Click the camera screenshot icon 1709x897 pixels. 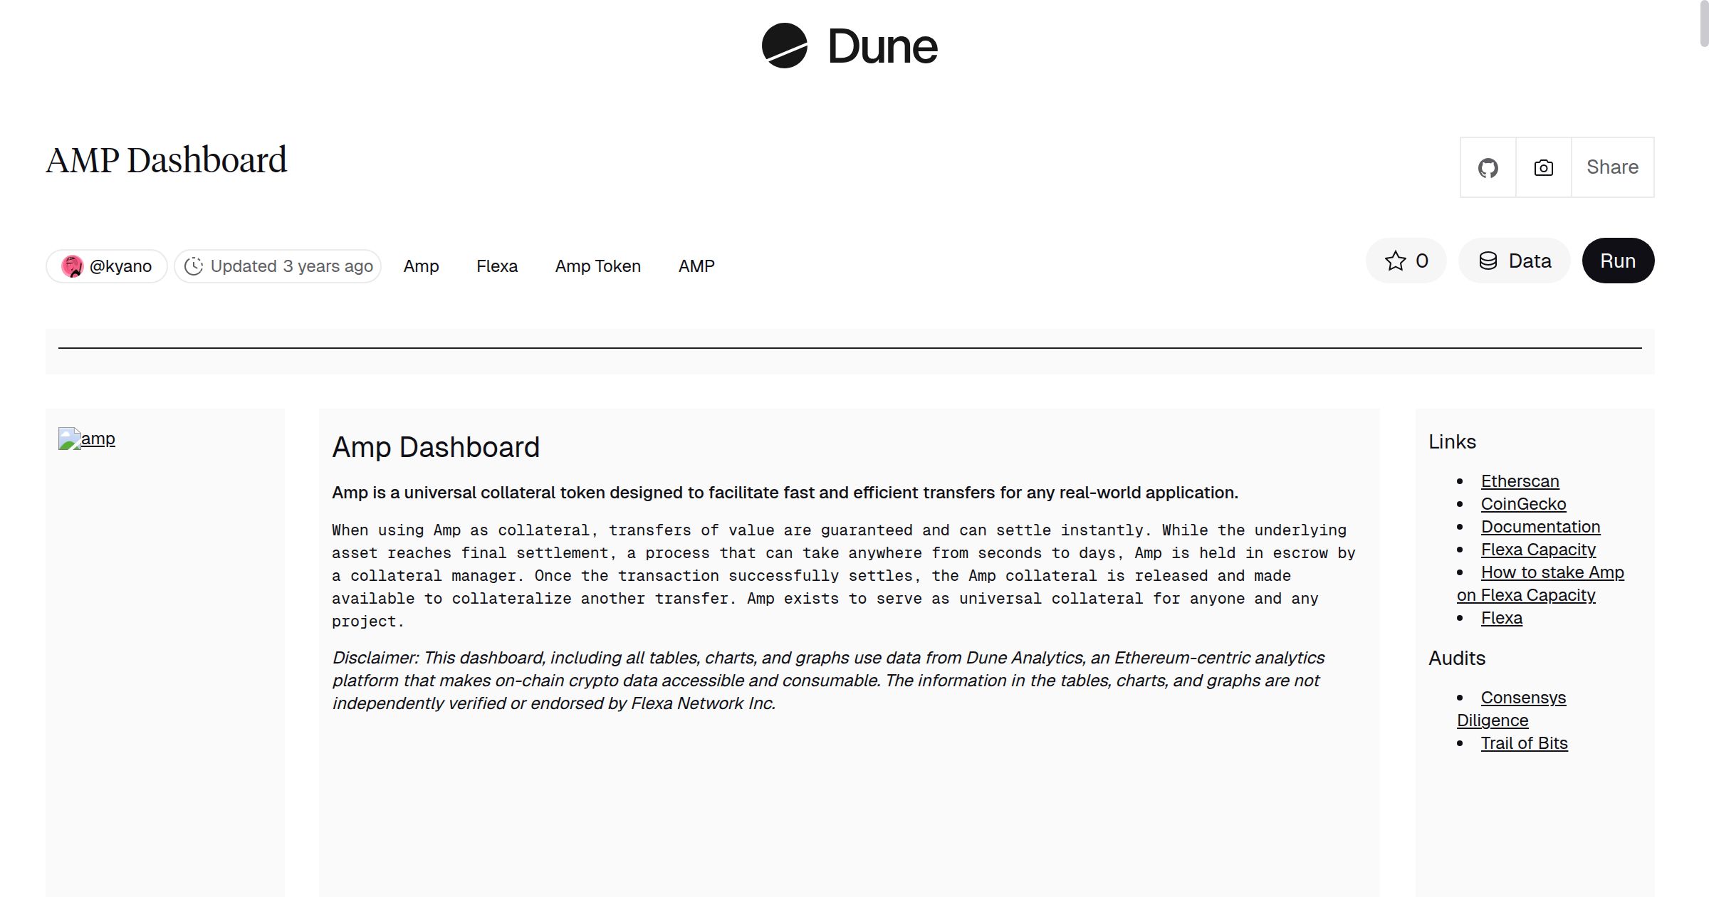pos(1543,167)
